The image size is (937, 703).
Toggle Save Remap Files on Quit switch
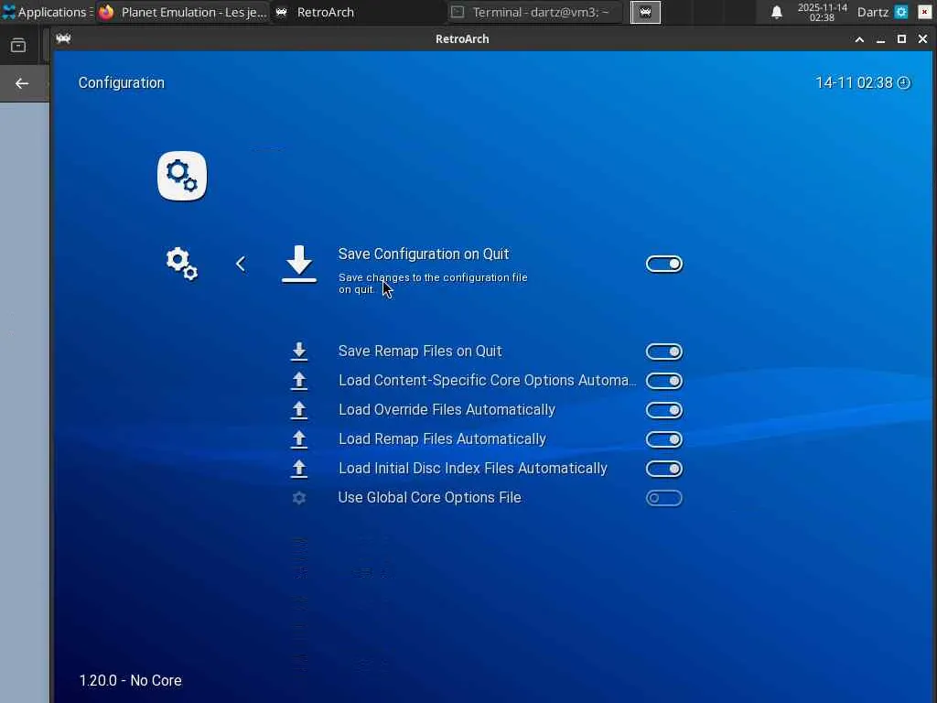[x=664, y=351]
